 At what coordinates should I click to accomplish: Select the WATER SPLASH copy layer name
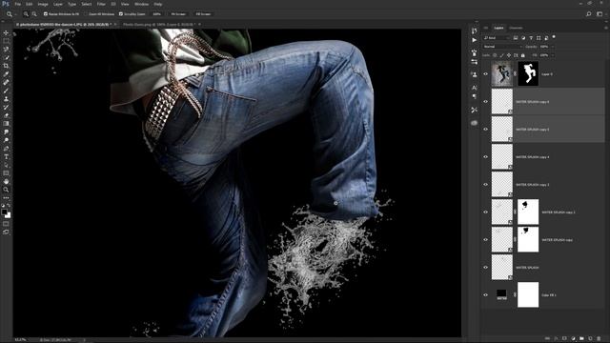click(557, 240)
